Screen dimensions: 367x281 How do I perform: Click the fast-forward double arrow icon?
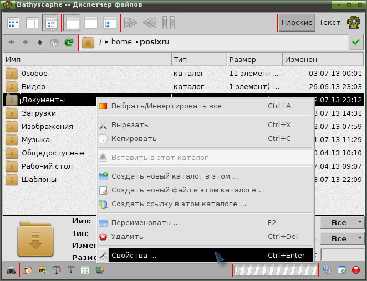(131, 23)
